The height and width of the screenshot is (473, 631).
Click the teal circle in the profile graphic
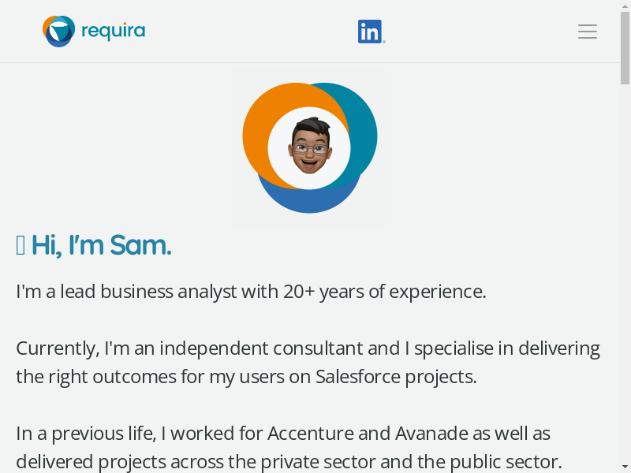[363, 126]
